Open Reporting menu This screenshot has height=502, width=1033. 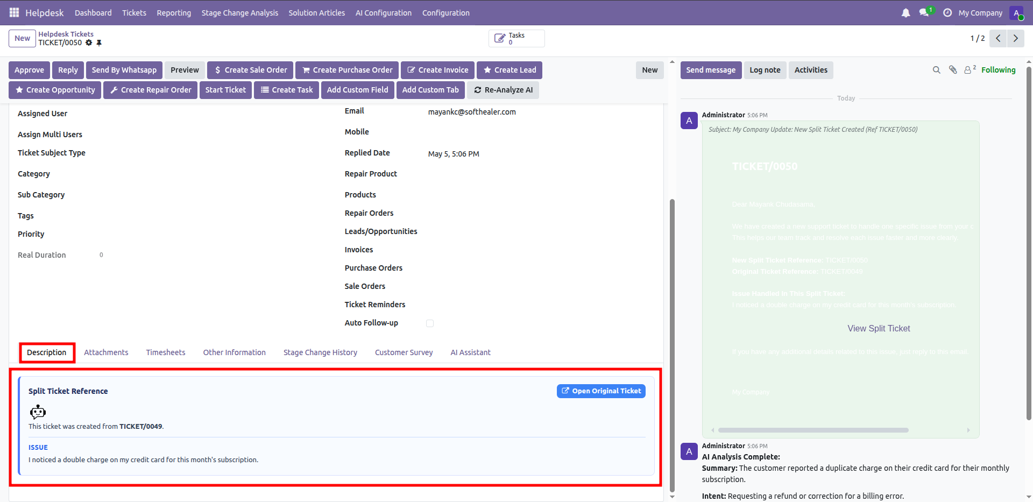[174, 13]
